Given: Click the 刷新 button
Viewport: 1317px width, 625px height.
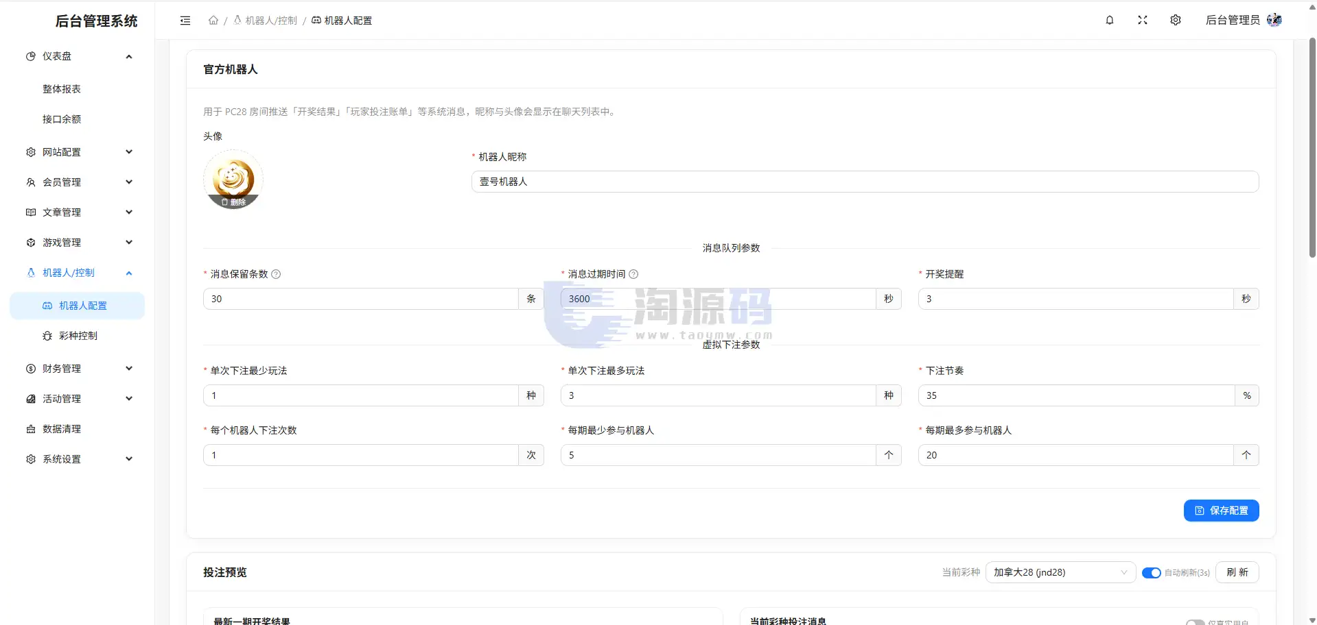Looking at the screenshot, I should coord(1237,572).
